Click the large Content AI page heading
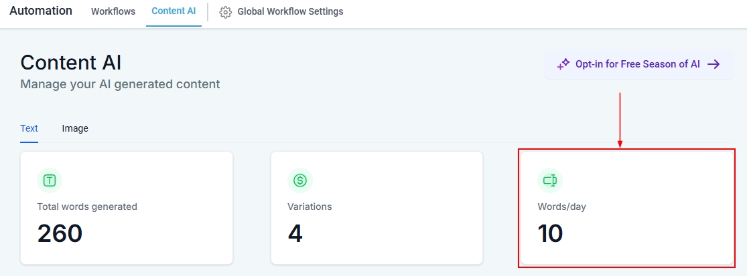Image resolution: width=747 pixels, height=276 pixels. tap(71, 62)
